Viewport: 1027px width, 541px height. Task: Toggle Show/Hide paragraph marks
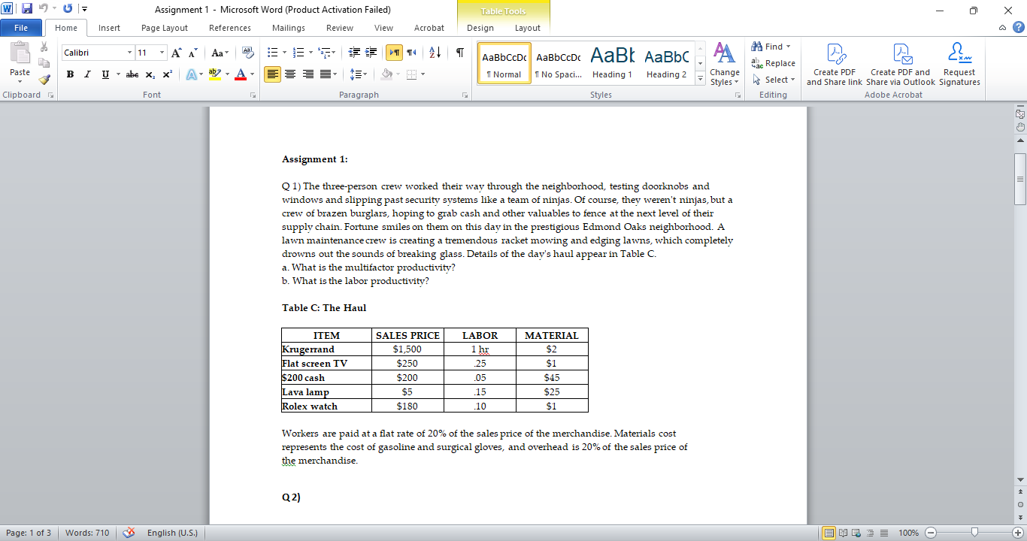(459, 53)
